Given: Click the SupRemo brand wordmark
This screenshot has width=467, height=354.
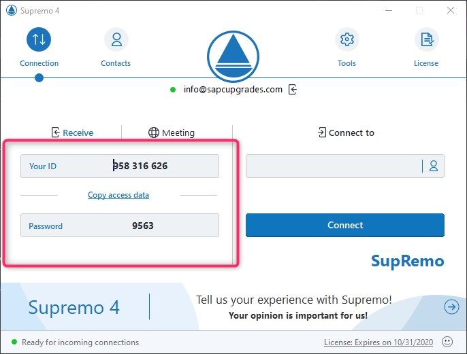Looking at the screenshot, I should [x=407, y=262].
